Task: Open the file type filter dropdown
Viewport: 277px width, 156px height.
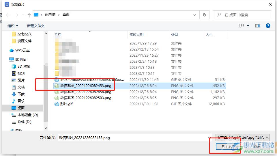Action: pos(243,138)
